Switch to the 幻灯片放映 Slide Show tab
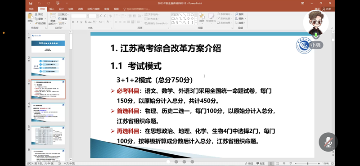This screenshot has width=360, height=166. 94,9
